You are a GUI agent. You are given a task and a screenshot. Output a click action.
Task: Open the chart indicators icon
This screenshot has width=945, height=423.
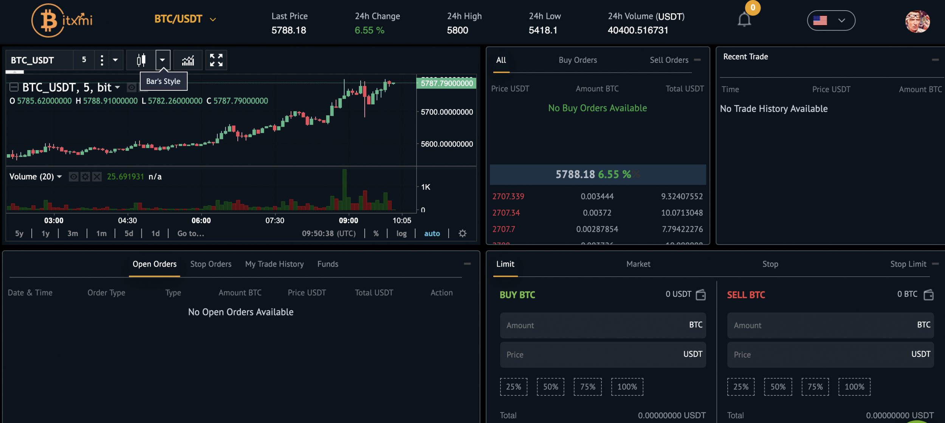(188, 60)
